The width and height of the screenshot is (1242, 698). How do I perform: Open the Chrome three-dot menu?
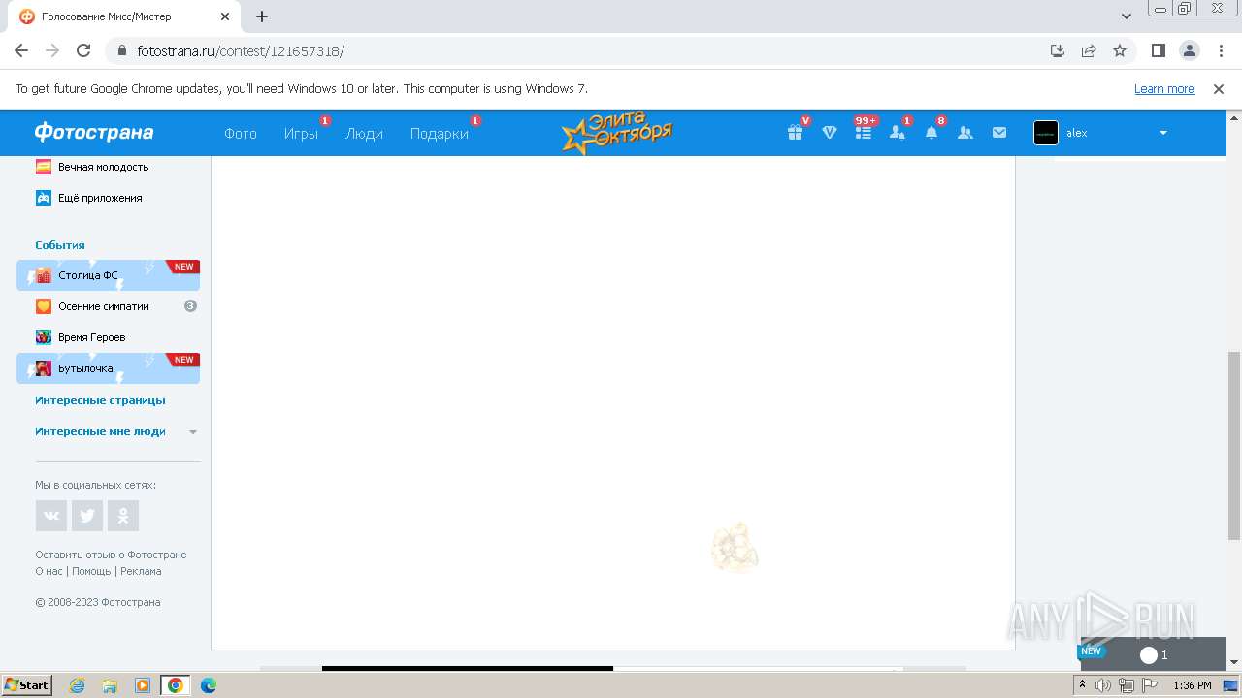[x=1220, y=50]
